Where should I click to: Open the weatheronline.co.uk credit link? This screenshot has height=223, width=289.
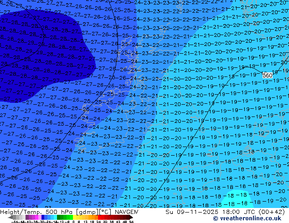point(247,218)
